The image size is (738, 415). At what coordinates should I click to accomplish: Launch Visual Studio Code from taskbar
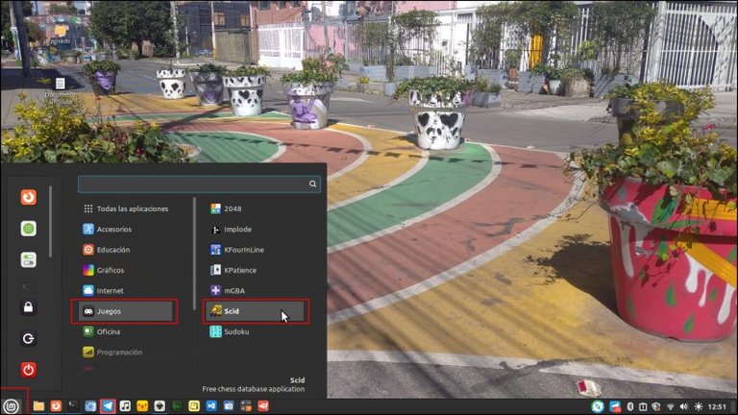coord(210,406)
